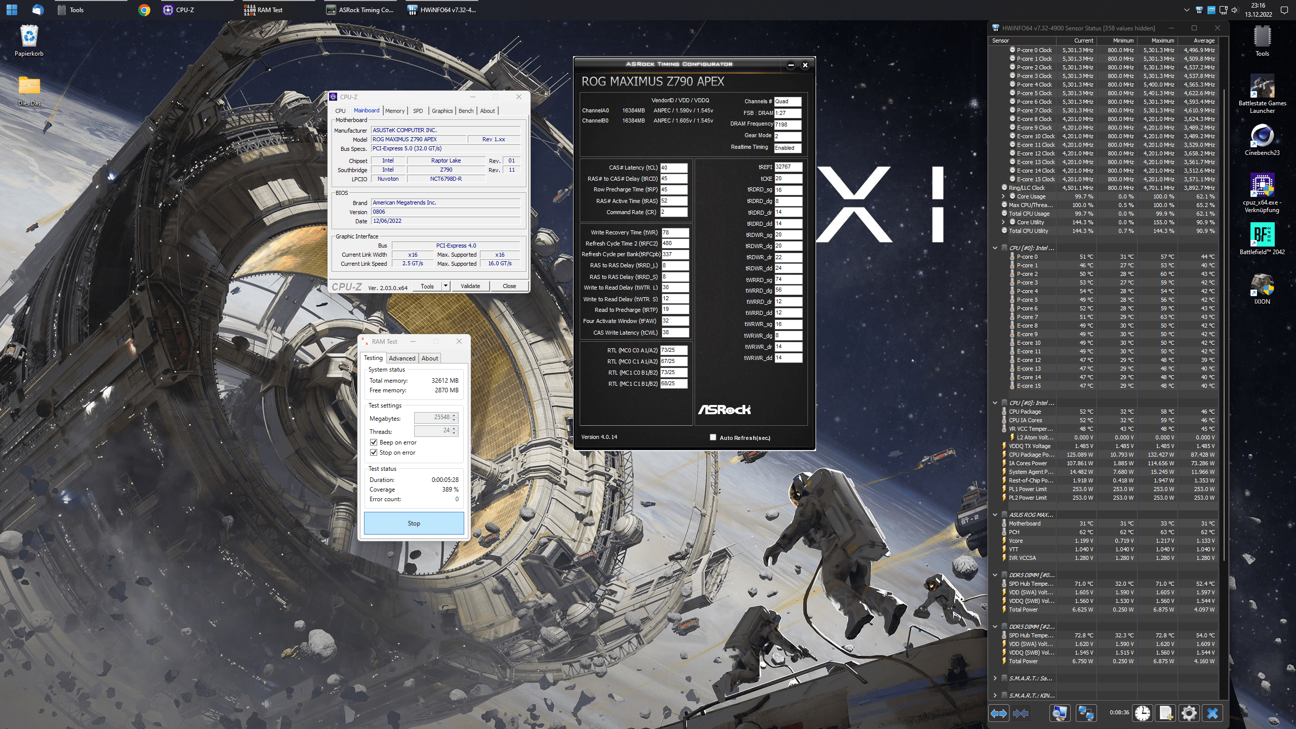Open the About tab in CPU-Z
Screen dimensions: 1296x729
click(x=488, y=111)
